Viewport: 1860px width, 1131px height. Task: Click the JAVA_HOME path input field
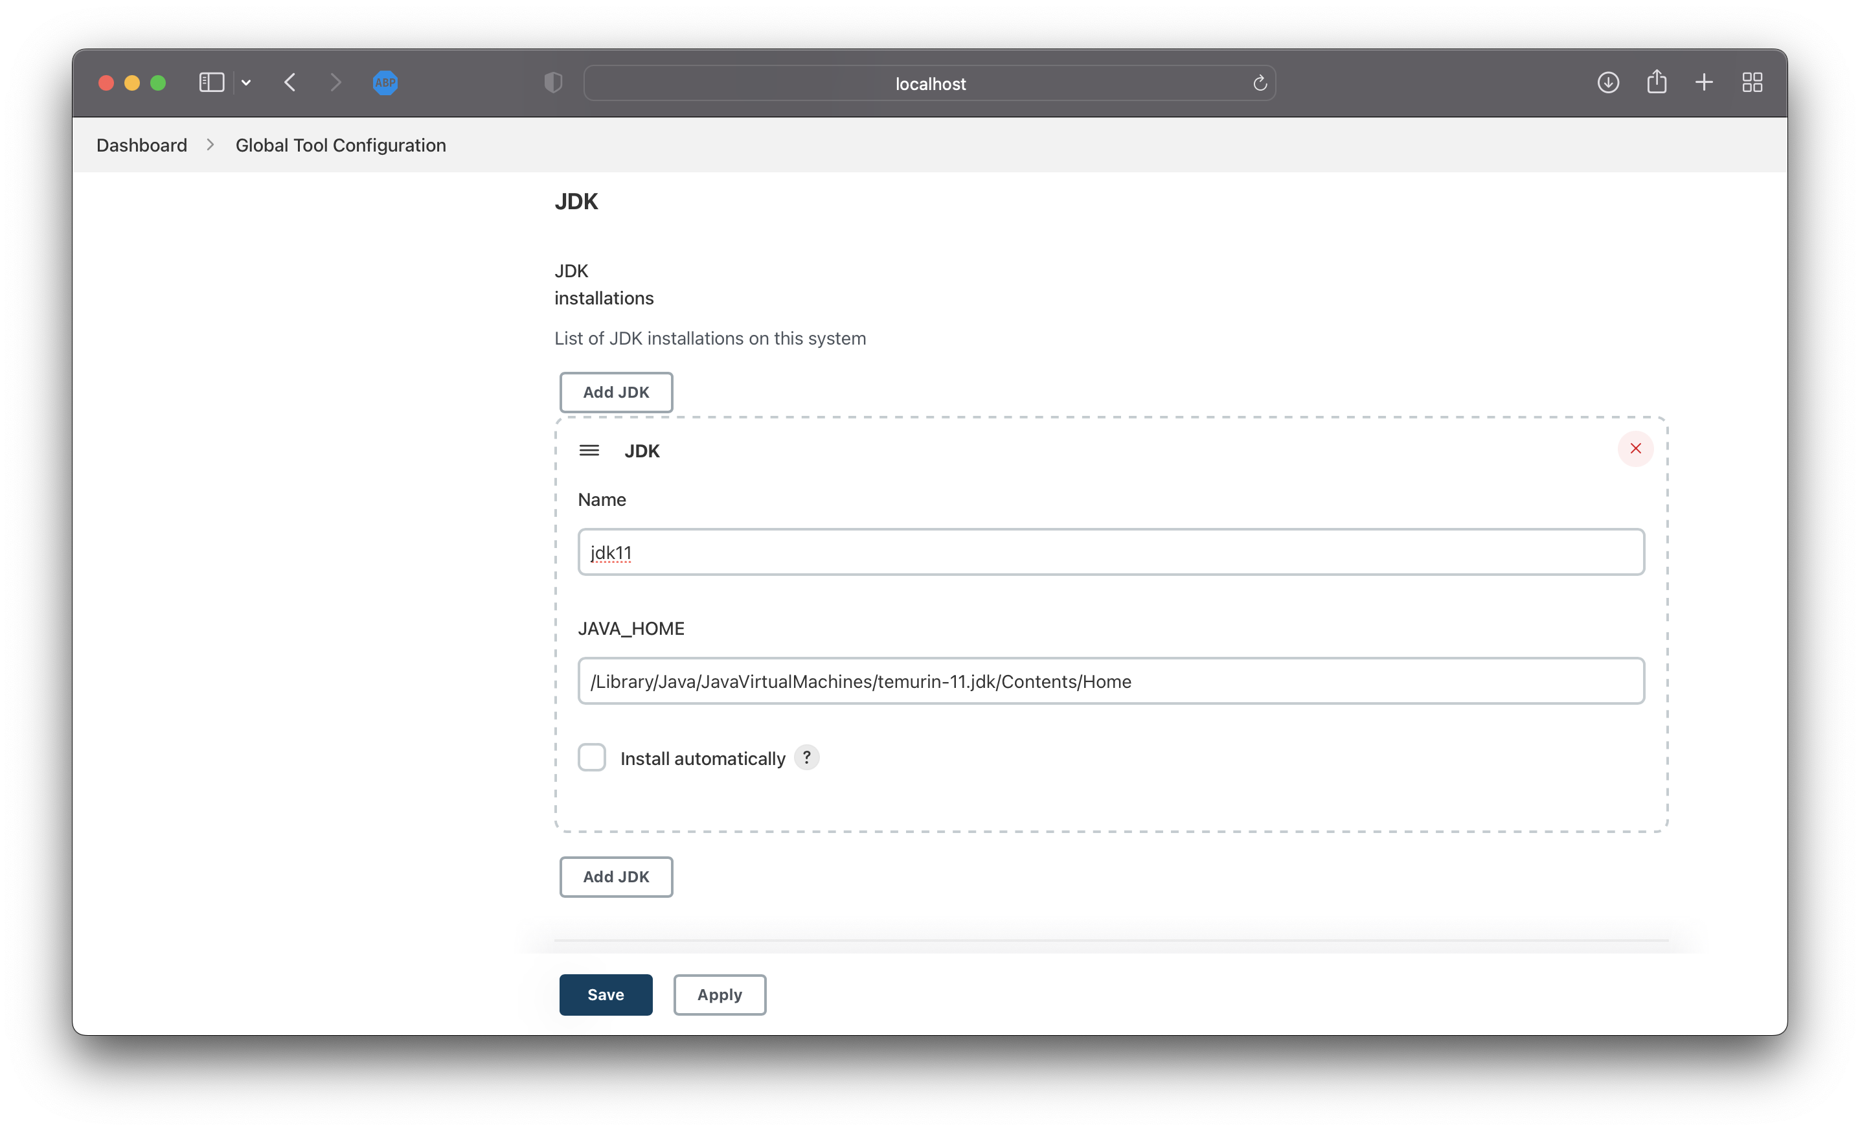pos(1111,681)
